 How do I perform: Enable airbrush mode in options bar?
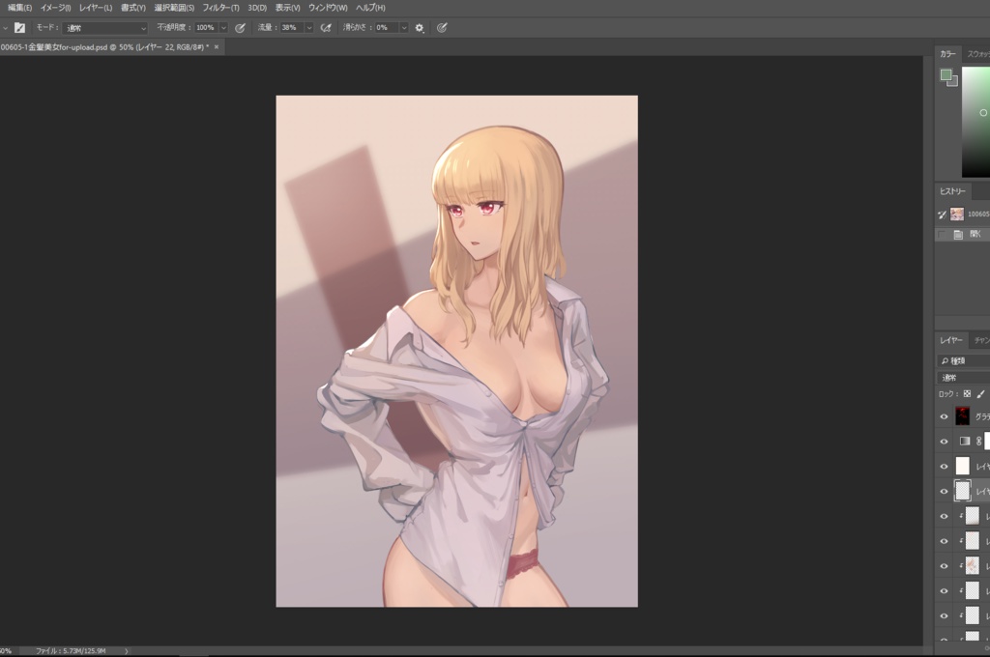click(326, 27)
